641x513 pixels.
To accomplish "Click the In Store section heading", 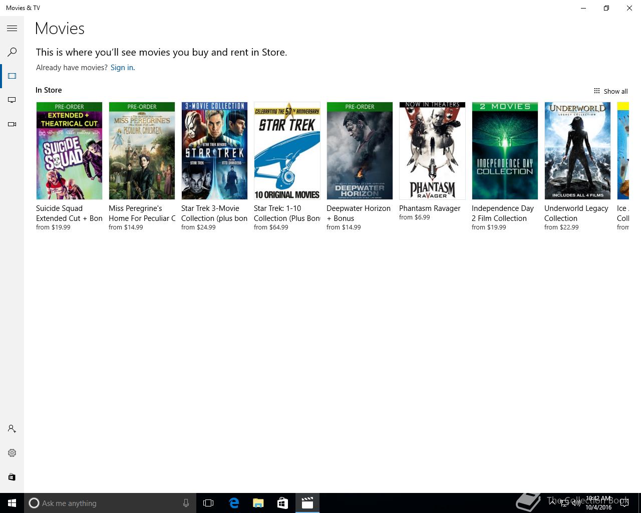I will [49, 90].
